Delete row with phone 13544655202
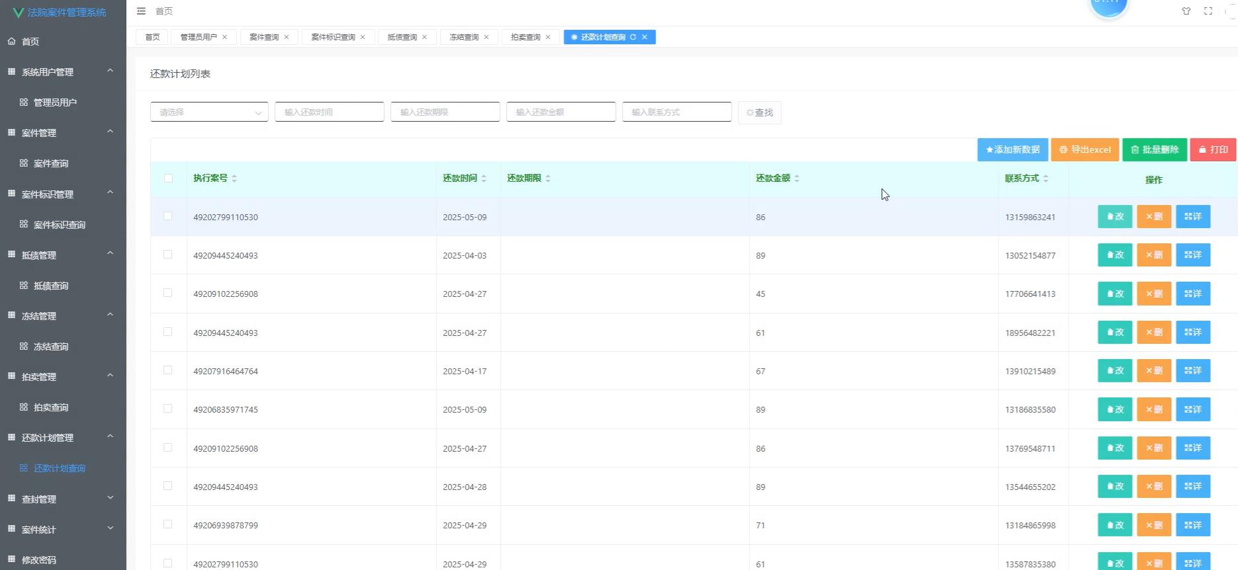Image resolution: width=1238 pixels, height=570 pixels. tap(1154, 487)
